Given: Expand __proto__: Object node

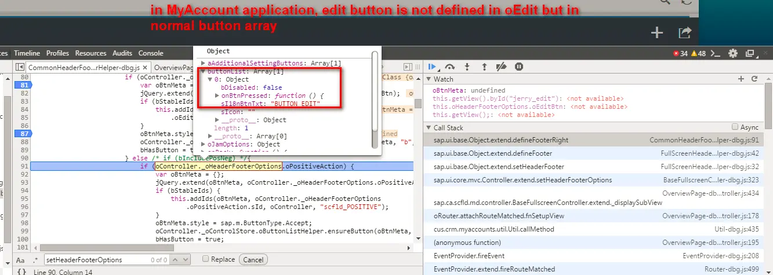Looking at the screenshot, I should [217, 120].
